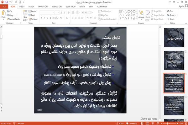Open the FILE backstage button
The image size is (188, 125).
4,7
